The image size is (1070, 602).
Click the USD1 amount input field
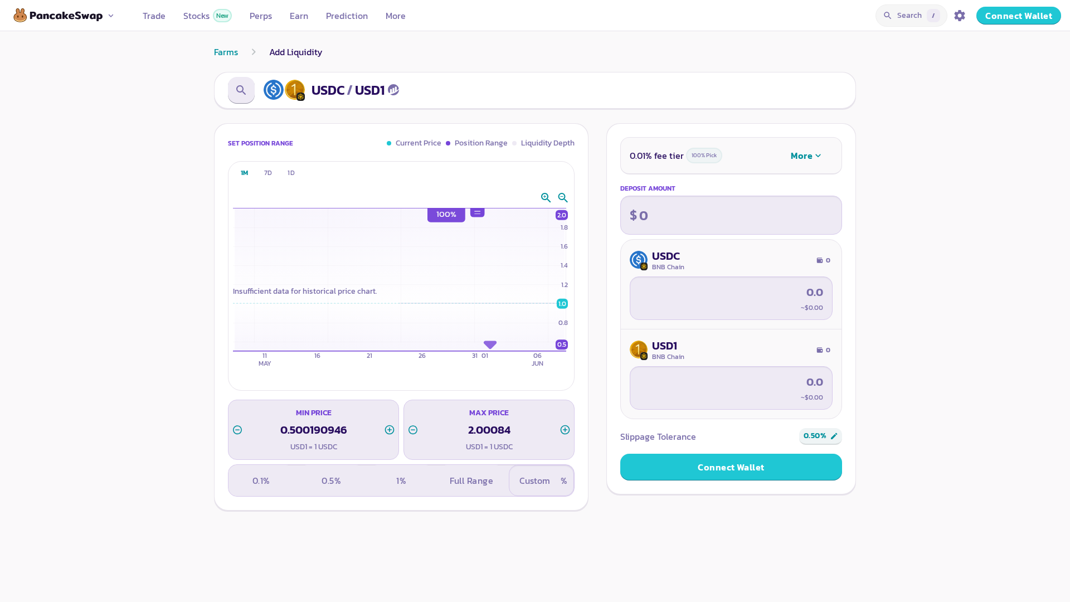pyautogui.click(x=731, y=388)
